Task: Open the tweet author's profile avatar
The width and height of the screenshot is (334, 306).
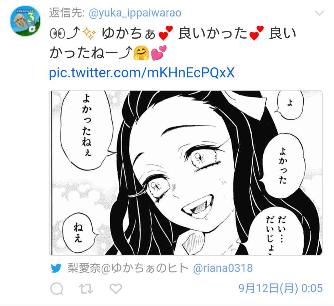Action: click(x=25, y=21)
